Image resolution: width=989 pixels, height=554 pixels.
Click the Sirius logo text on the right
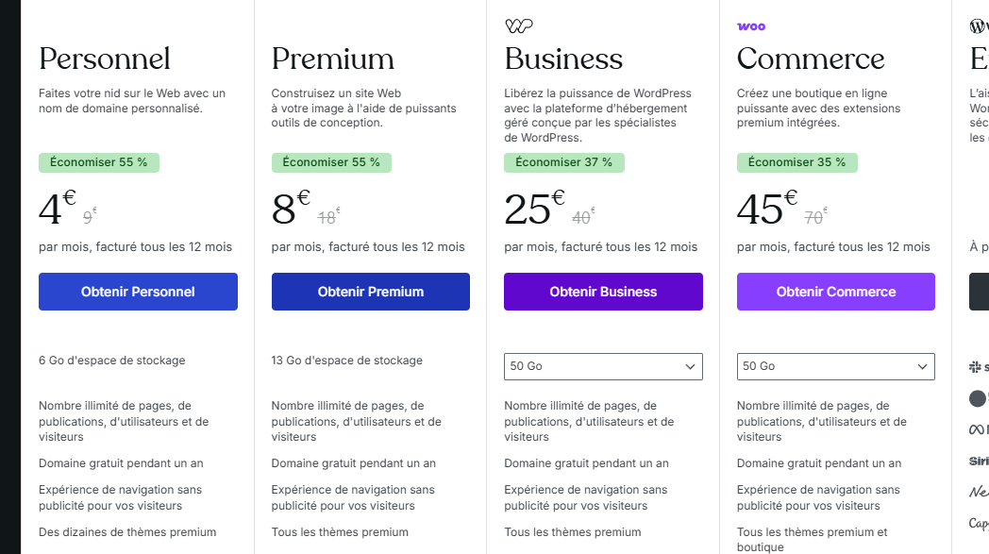(979, 462)
